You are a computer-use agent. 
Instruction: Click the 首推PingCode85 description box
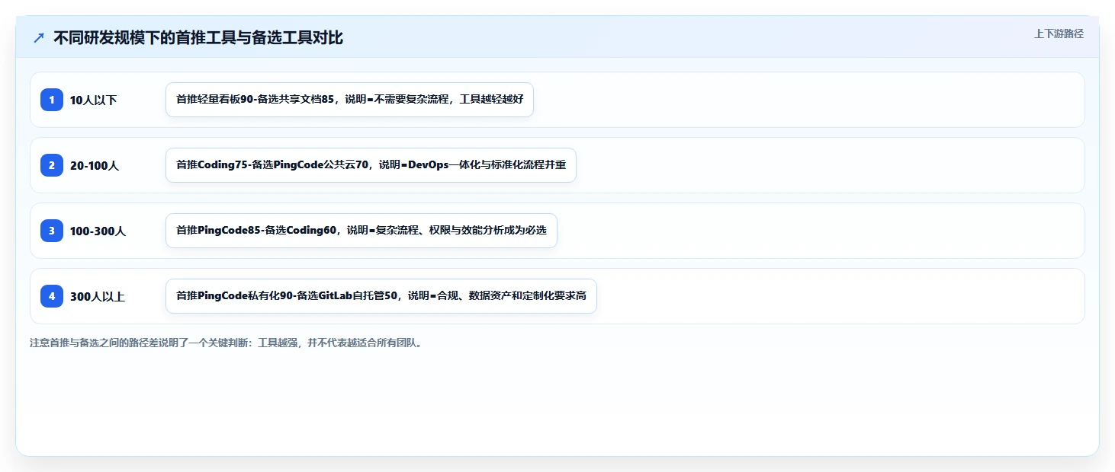[x=361, y=231]
